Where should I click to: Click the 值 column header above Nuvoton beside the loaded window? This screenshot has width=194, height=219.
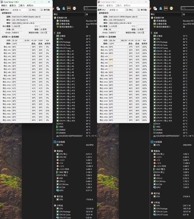[184, 14]
